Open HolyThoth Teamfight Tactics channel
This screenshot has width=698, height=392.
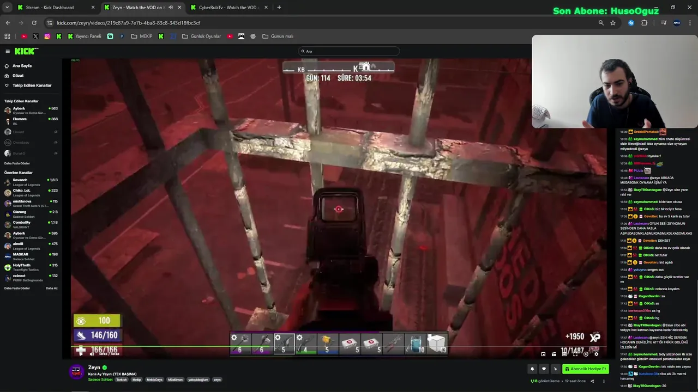pyautogui.click(x=31, y=267)
